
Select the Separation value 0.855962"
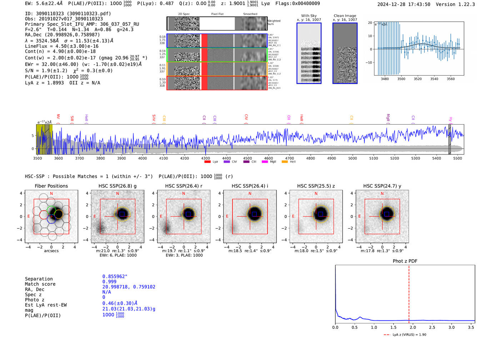pyautogui.click(x=115, y=276)
